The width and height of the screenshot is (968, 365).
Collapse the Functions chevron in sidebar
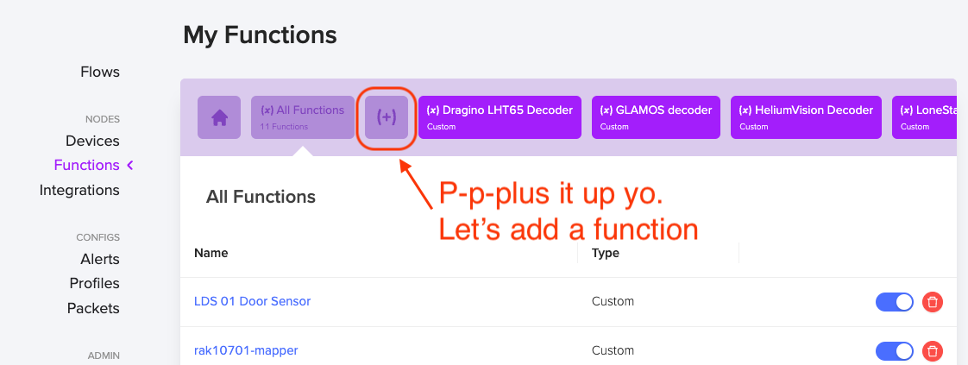(x=130, y=165)
